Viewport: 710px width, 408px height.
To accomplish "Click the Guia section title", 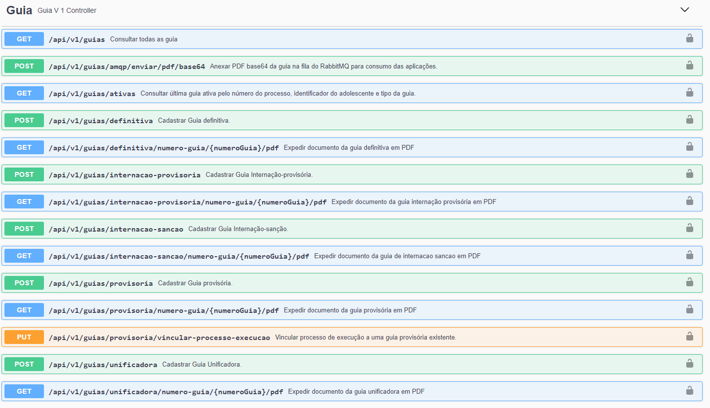I will click(x=19, y=10).
